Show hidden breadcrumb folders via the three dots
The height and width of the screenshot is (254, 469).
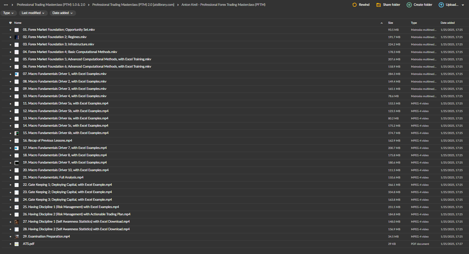pos(6,5)
